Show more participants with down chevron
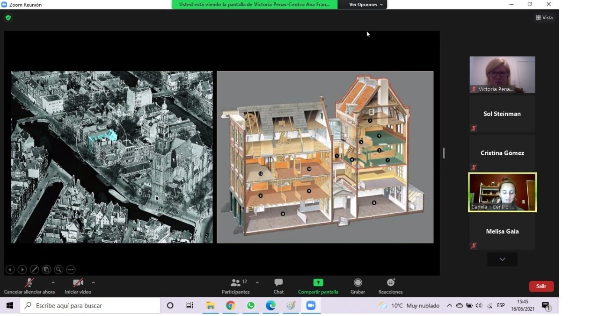This screenshot has width=599, height=316. pyautogui.click(x=502, y=259)
